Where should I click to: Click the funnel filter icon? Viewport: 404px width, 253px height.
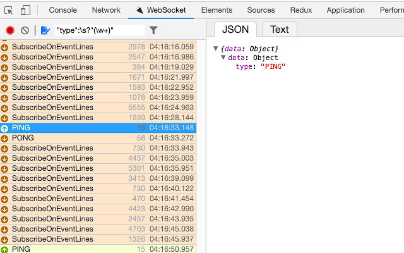[x=153, y=30]
